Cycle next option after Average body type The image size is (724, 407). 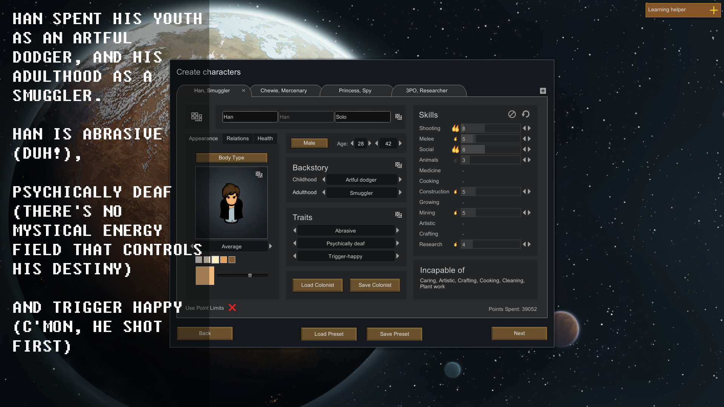click(270, 246)
